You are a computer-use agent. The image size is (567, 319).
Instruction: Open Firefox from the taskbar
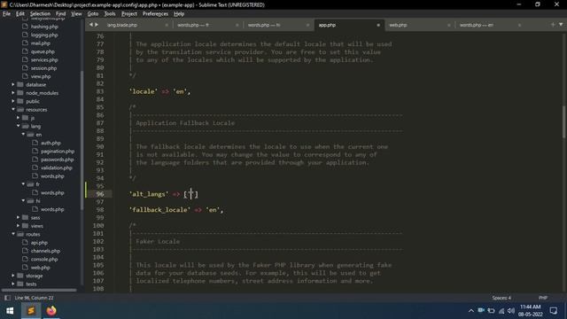(51, 311)
